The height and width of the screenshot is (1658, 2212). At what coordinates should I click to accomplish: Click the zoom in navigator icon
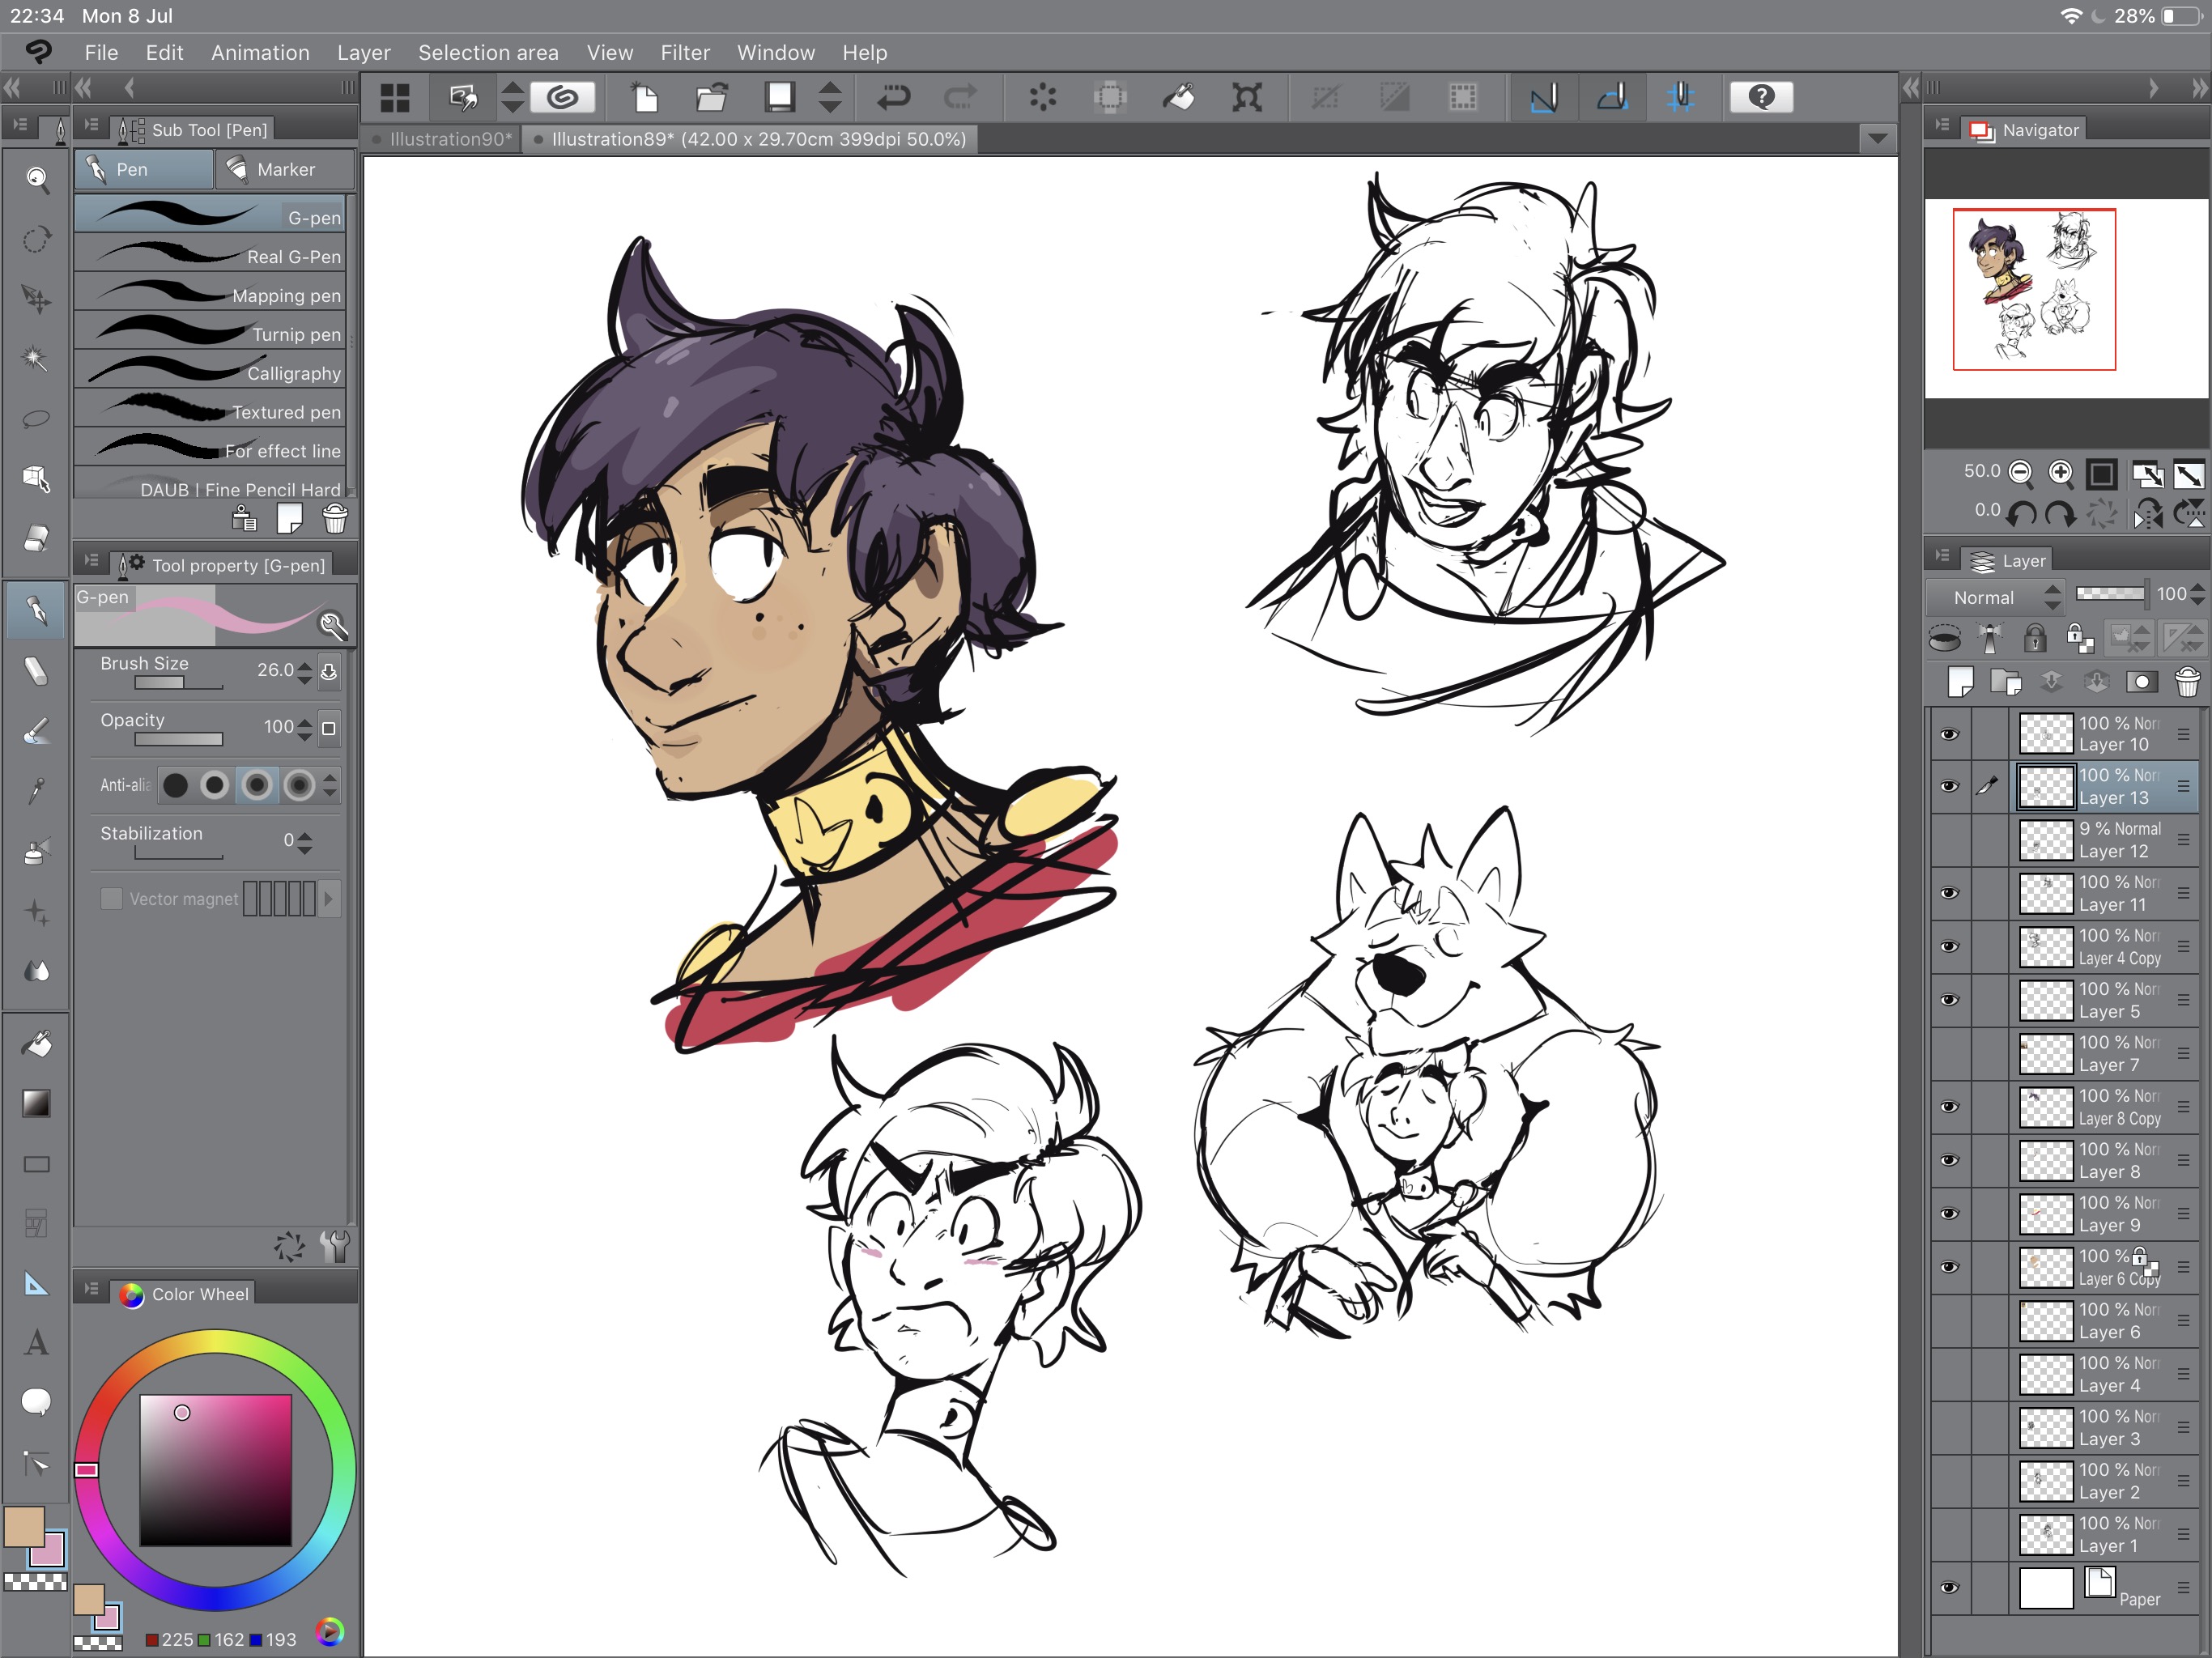(x=2060, y=472)
